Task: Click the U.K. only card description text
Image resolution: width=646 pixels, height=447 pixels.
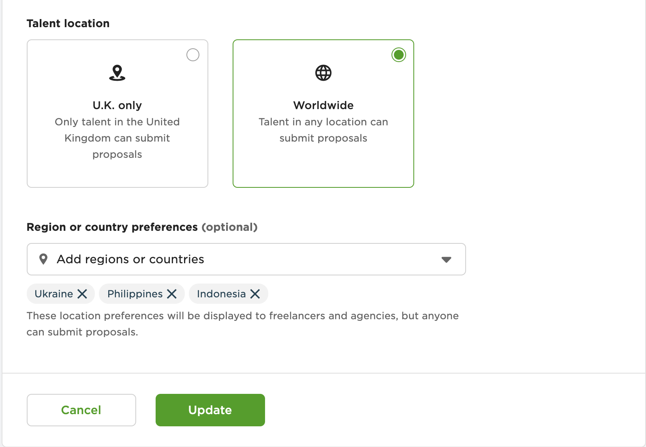Action: [117, 138]
